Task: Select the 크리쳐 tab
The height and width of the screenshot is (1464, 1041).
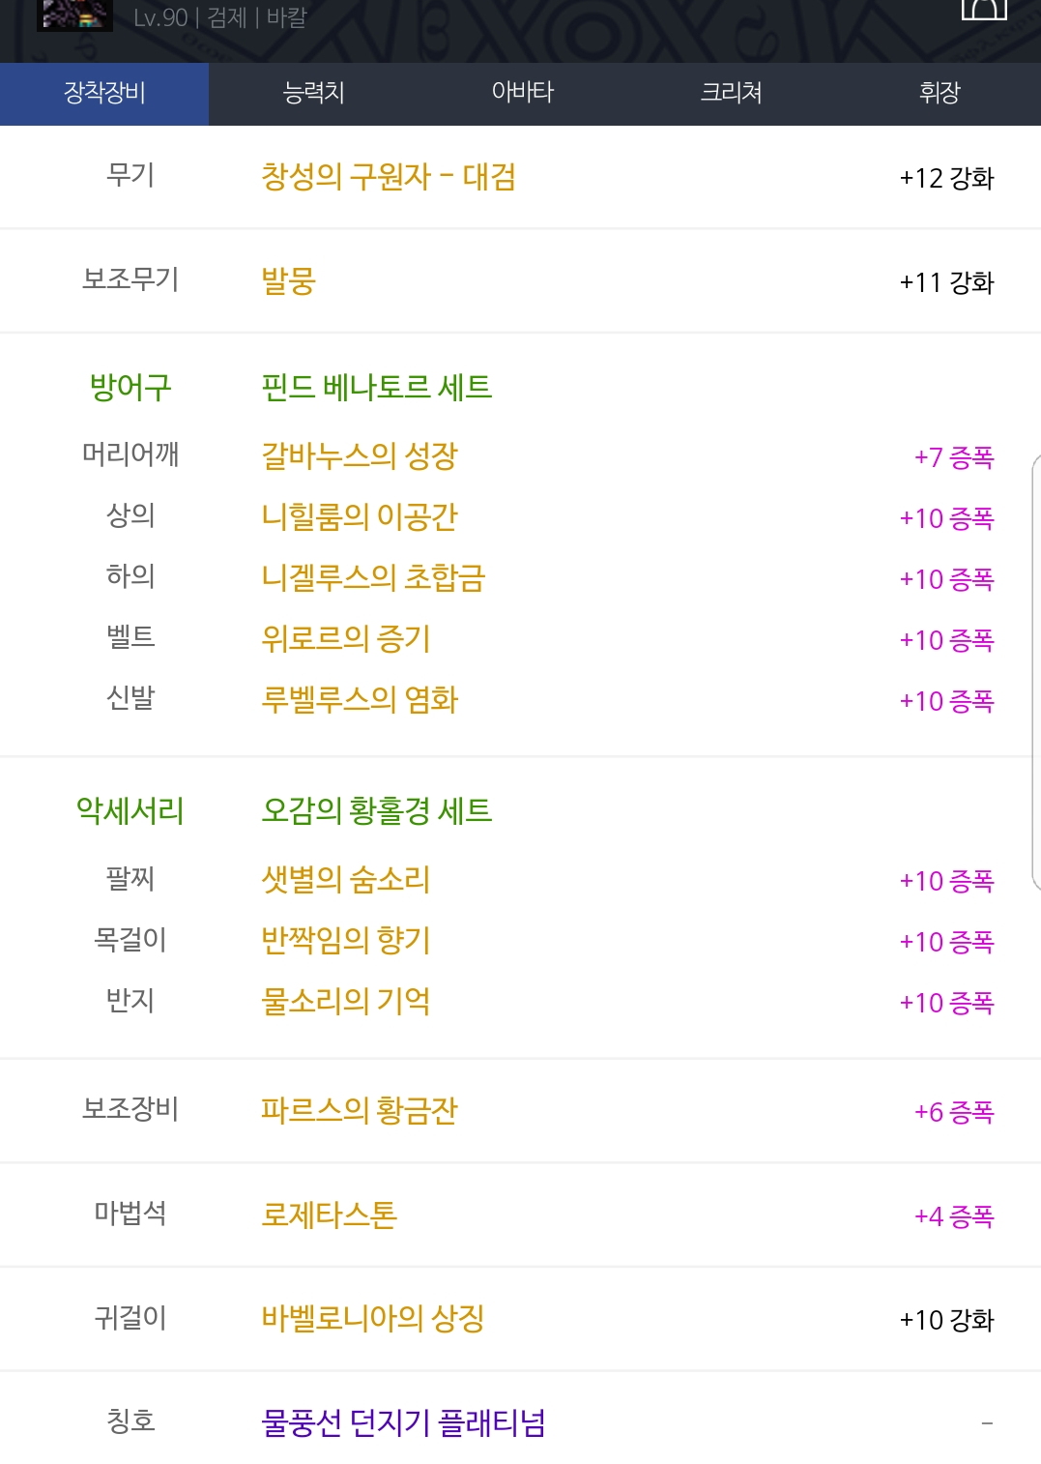Action: 731,93
